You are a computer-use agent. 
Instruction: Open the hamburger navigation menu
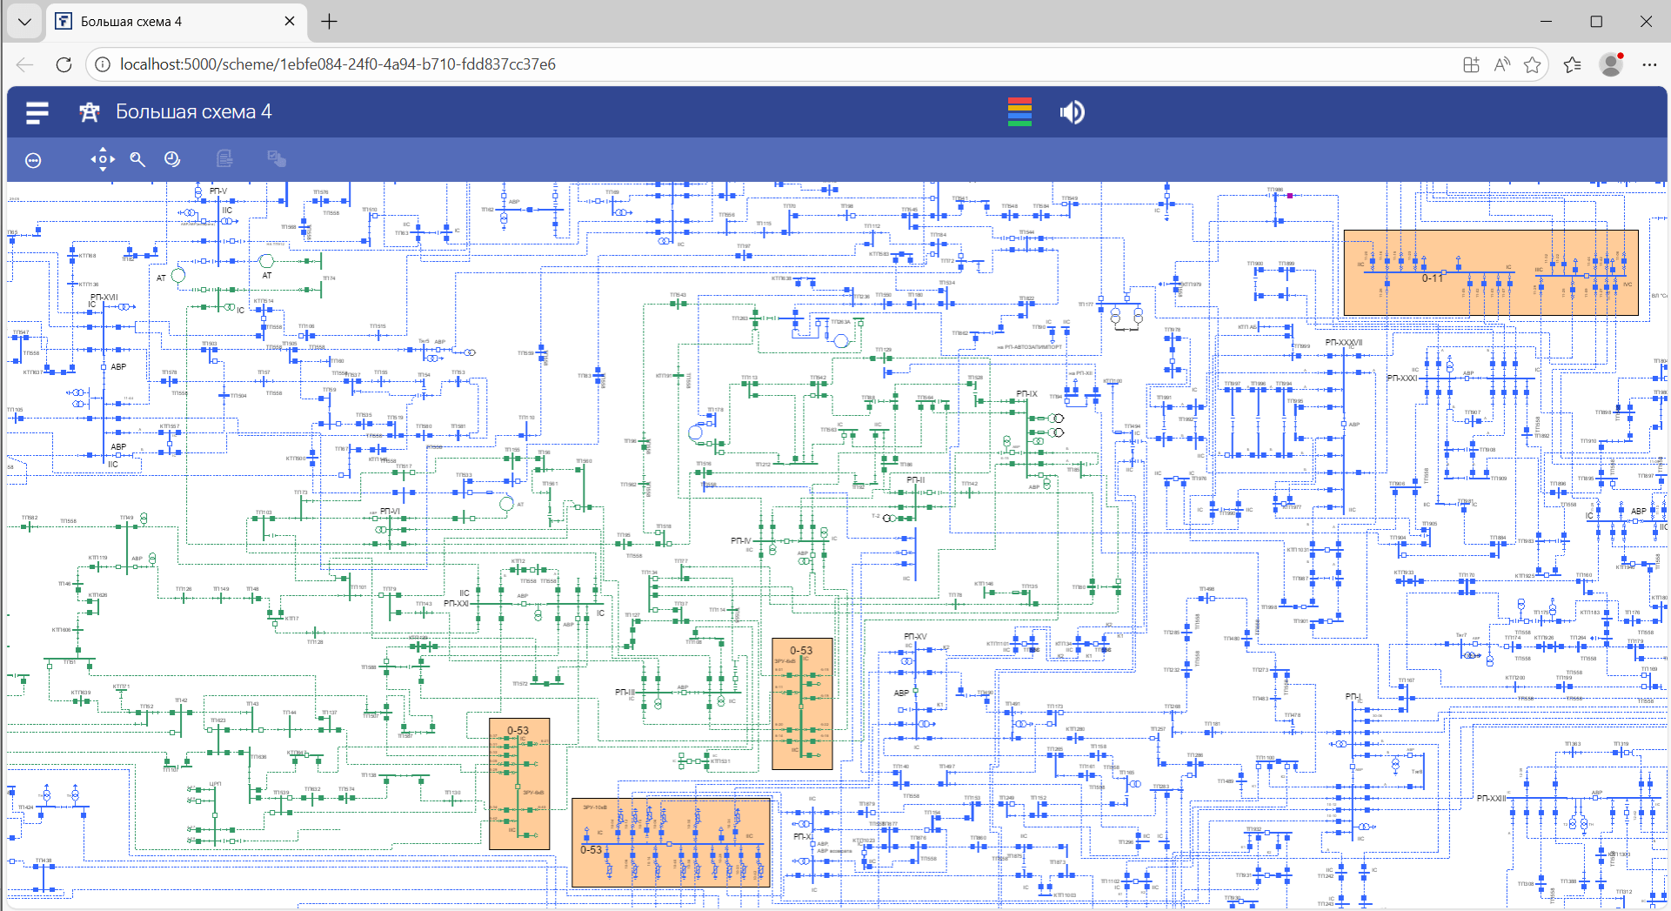(x=37, y=112)
